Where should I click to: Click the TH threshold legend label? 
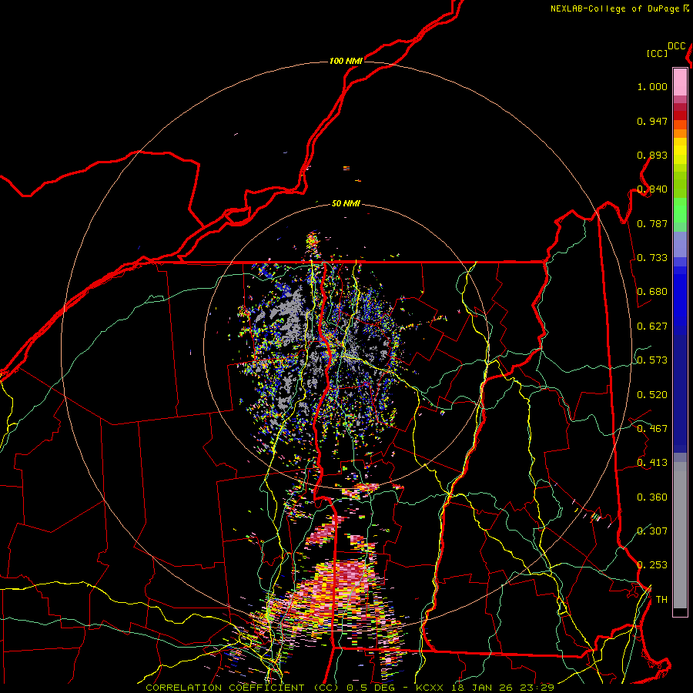tap(661, 600)
